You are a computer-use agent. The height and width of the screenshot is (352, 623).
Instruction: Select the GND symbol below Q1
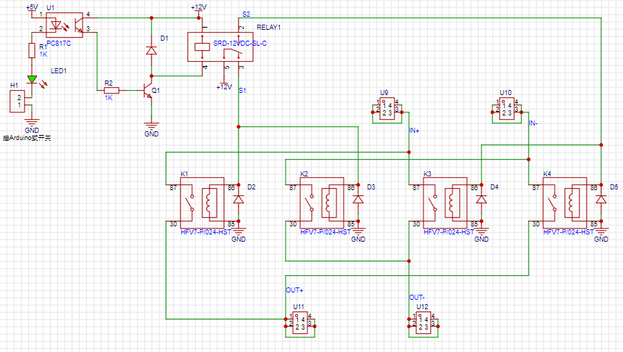[151, 126]
